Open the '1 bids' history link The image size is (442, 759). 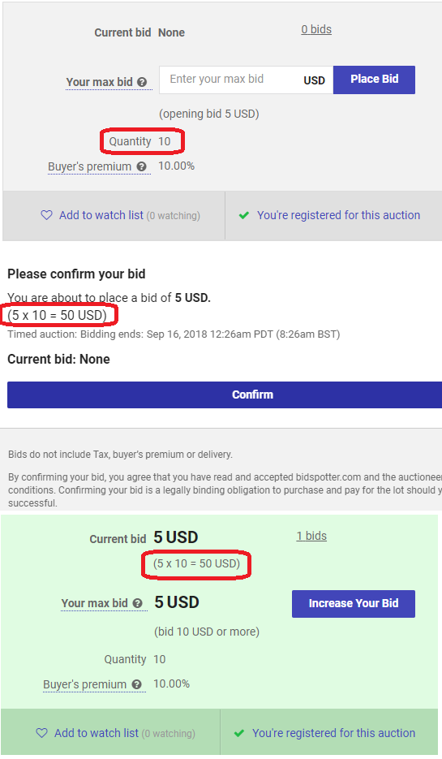(x=311, y=536)
